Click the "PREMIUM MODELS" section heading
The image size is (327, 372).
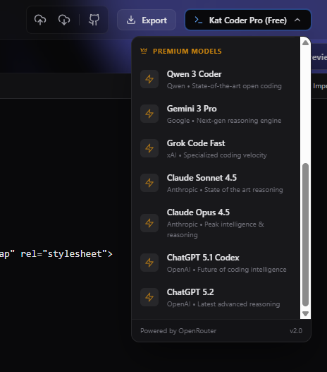coord(187,52)
